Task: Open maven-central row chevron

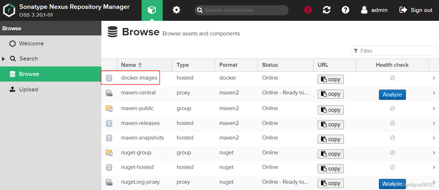Action: pos(434,93)
